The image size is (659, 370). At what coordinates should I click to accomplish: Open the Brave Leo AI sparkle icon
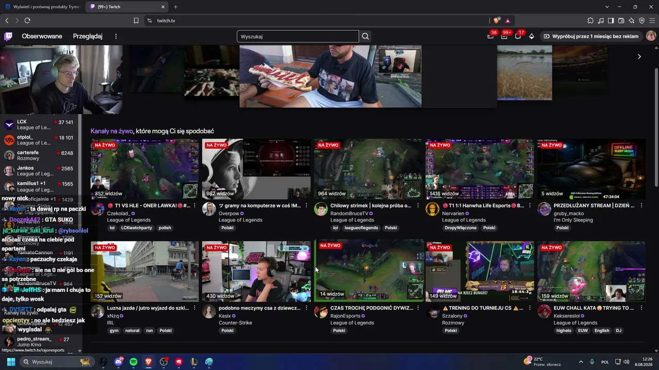(x=632, y=21)
